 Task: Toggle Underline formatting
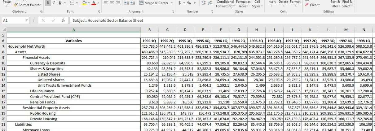pos(60,3)
